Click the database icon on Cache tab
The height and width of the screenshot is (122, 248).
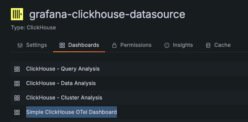(x=208, y=45)
